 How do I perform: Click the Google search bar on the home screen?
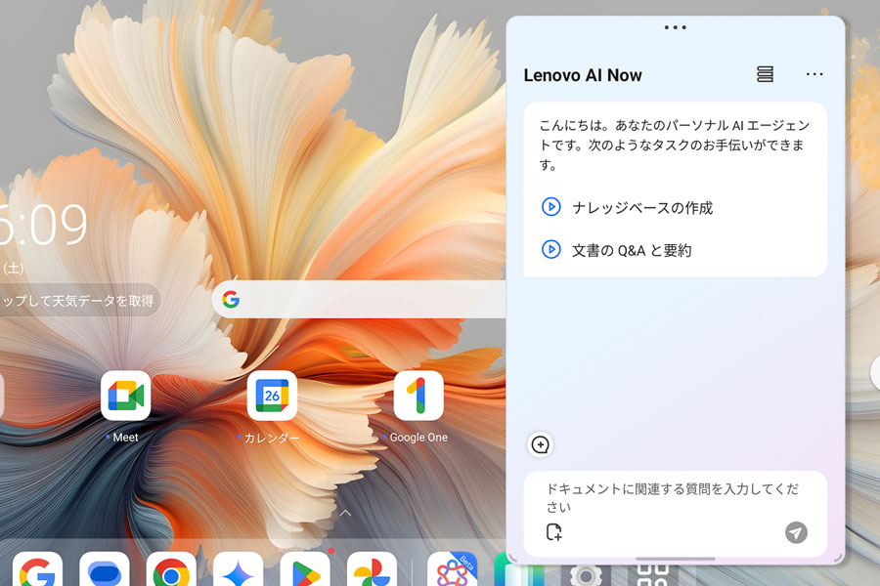coord(359,300)
